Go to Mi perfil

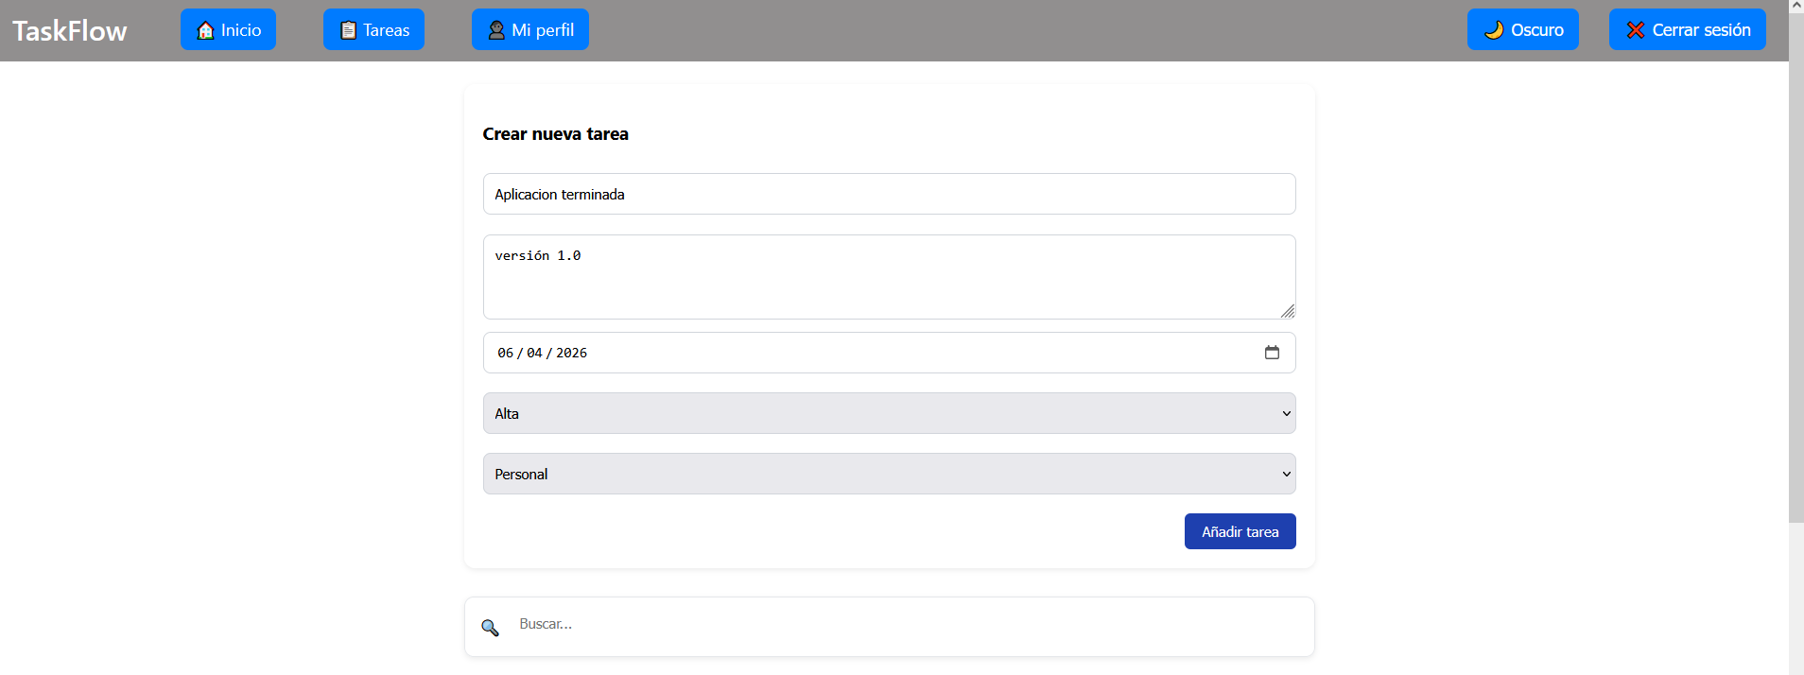[529, 30]
